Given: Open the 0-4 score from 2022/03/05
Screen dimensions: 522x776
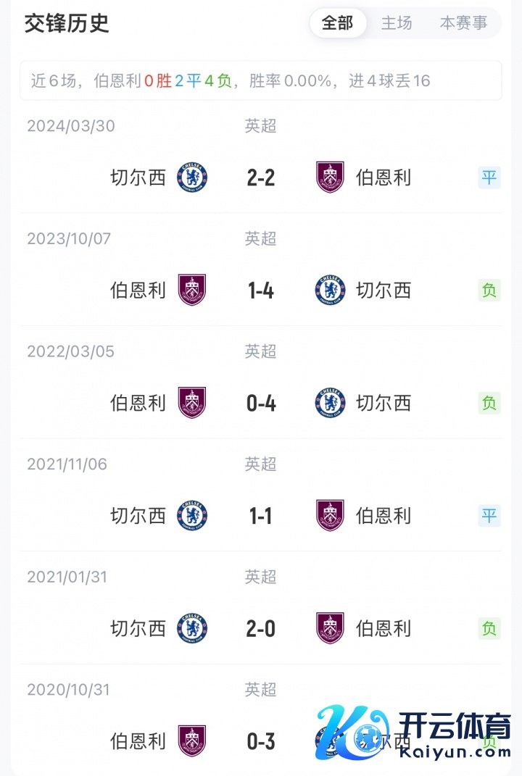Looking at the screenshot, I should [x=261, y=403].
